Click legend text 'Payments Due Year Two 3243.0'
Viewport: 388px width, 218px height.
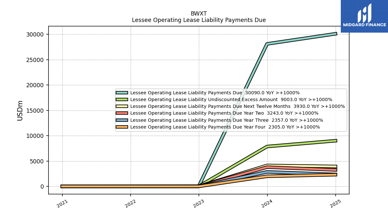tap(245, 113)
